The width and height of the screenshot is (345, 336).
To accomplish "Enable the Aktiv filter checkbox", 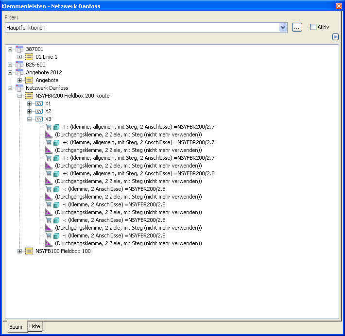I will click(313, 27).
